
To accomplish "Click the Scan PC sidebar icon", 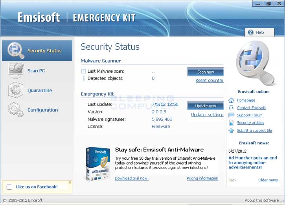I will click(16, 70).
